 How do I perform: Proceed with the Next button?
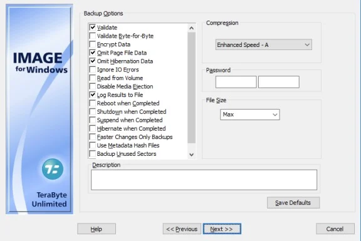point(222,229)
